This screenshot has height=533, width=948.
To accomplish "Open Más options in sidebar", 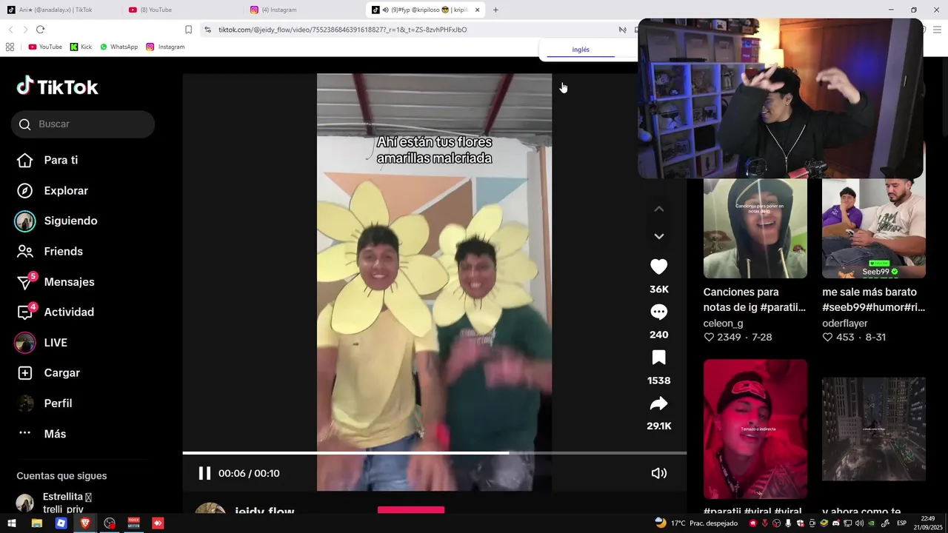I will point(55,434).
